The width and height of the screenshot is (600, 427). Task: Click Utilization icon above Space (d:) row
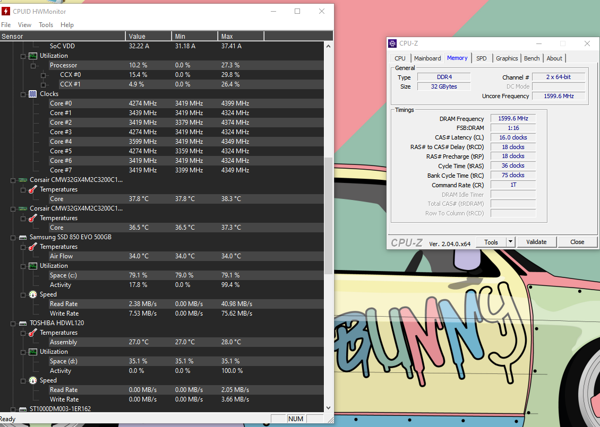click(x=33, y=352)
